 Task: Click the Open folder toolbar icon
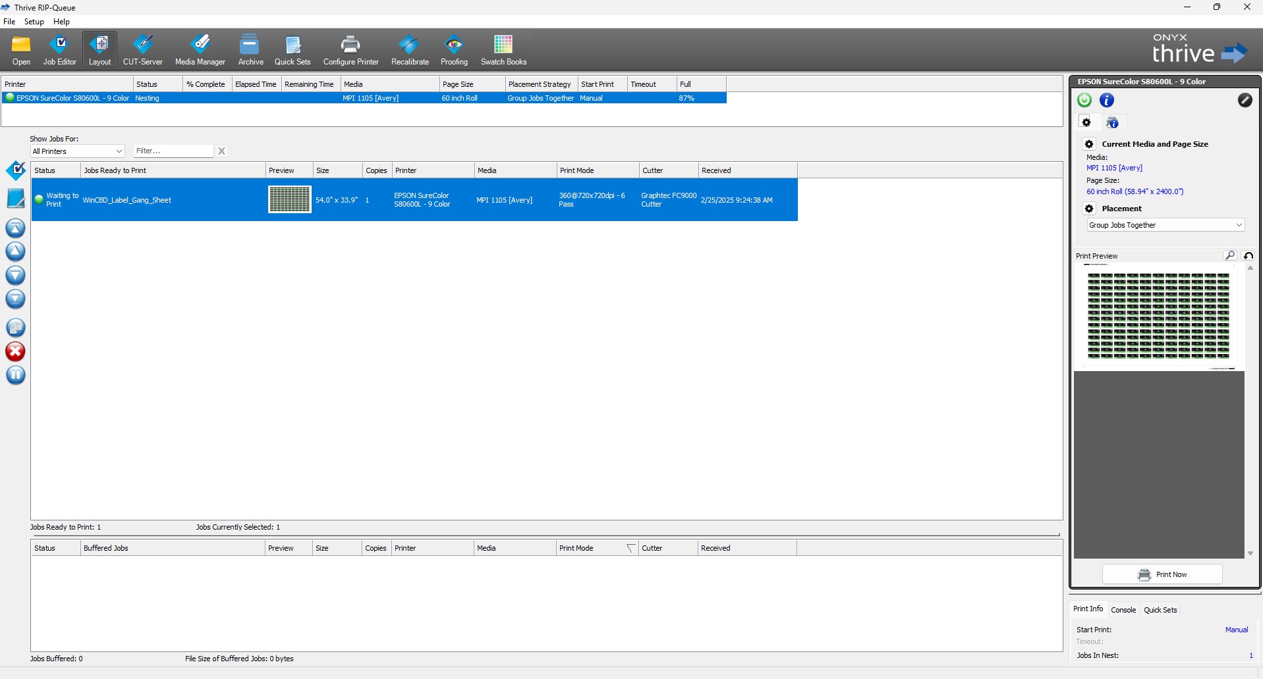pyautogui.click(x=21, y=50)
